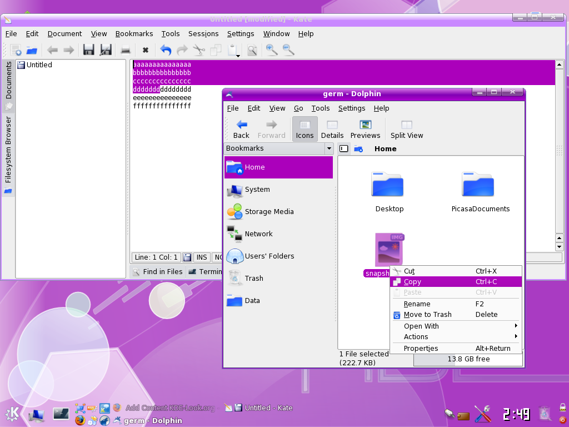Click the Redo arrow in Kate toolbar
This screenshot has height=427, width=569.
(x=182, y=49)
